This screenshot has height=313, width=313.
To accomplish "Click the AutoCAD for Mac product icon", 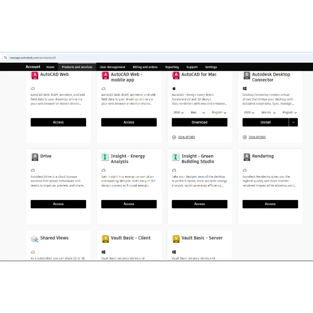I will [176, 75].
